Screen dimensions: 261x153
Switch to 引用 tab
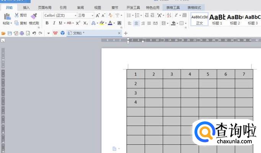pyautogui.click(x=63, y=8)
